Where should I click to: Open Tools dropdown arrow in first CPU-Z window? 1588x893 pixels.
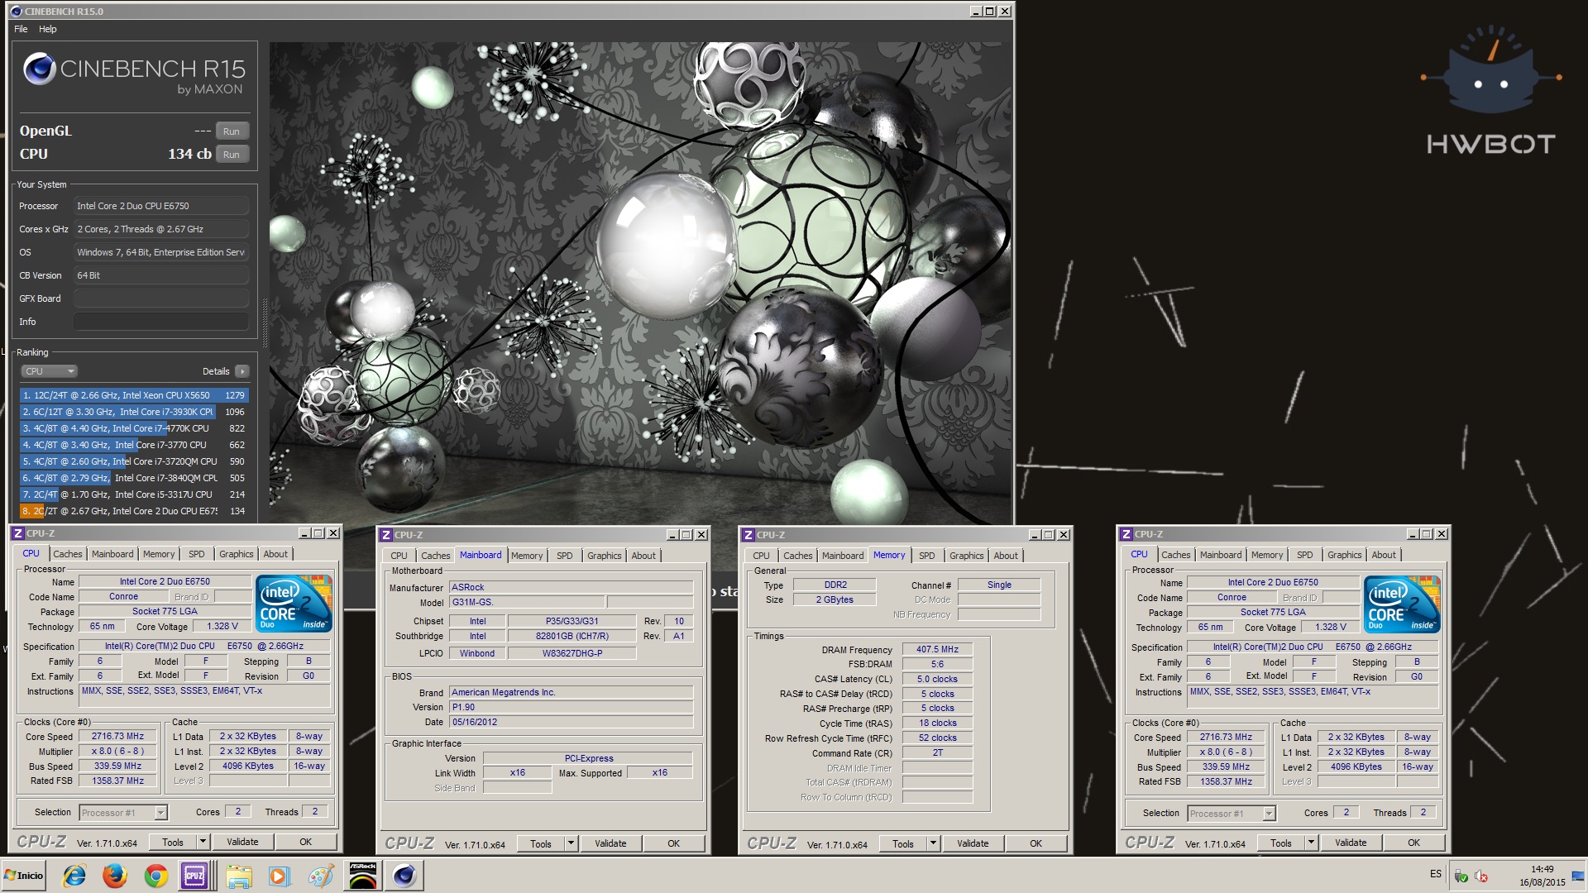tap(203, 842)
